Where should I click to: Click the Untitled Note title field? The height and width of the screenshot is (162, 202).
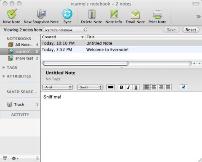pyautogui.click(x=61, y=73)
